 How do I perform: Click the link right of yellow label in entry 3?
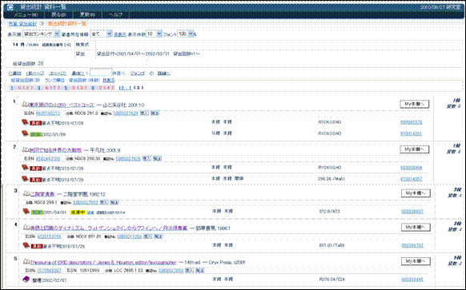pos(90,213)
